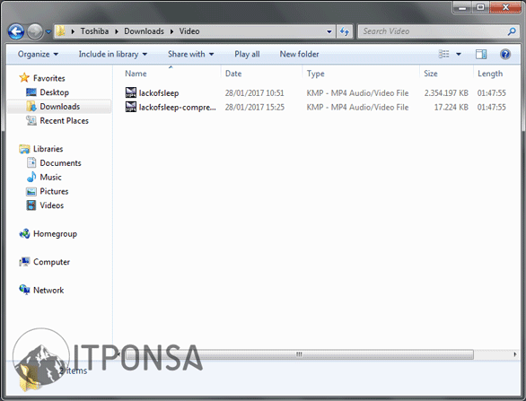
Task: Open the Libraries node
Action: coord(48,149)
